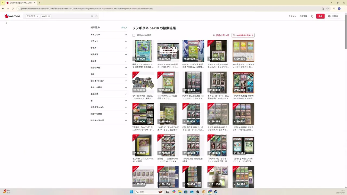Expand the あんしん鑑定 filter
The image size is (347, 195).
tap(109, 87)
